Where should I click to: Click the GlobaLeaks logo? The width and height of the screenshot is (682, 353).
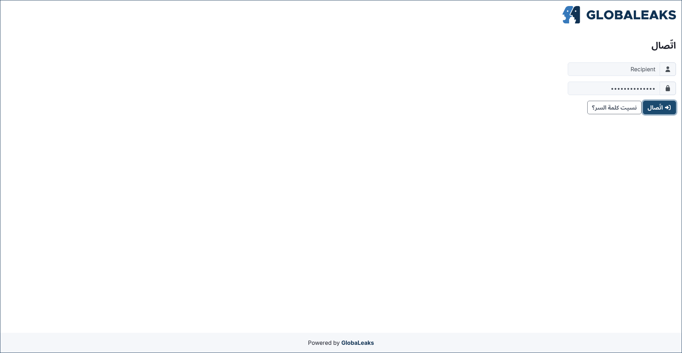(619, 15)
